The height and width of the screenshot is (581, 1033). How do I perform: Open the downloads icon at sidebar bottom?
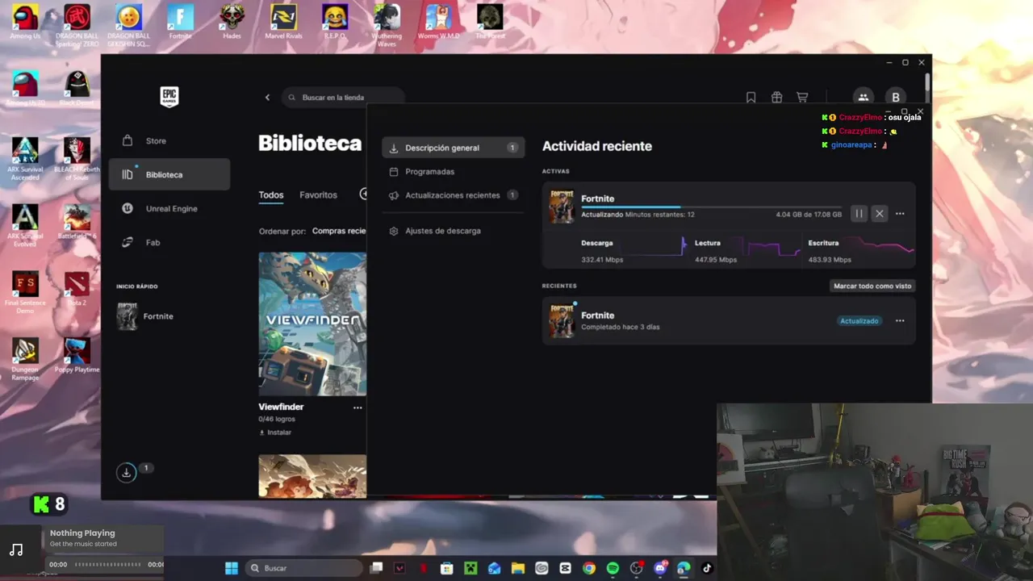pos(126,473)
